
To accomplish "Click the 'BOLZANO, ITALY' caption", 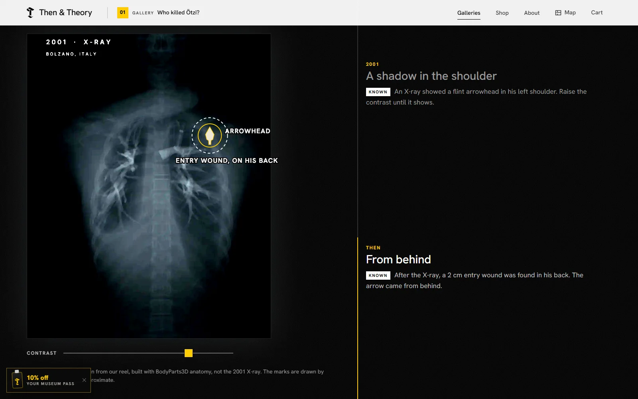I will (71, 54).
